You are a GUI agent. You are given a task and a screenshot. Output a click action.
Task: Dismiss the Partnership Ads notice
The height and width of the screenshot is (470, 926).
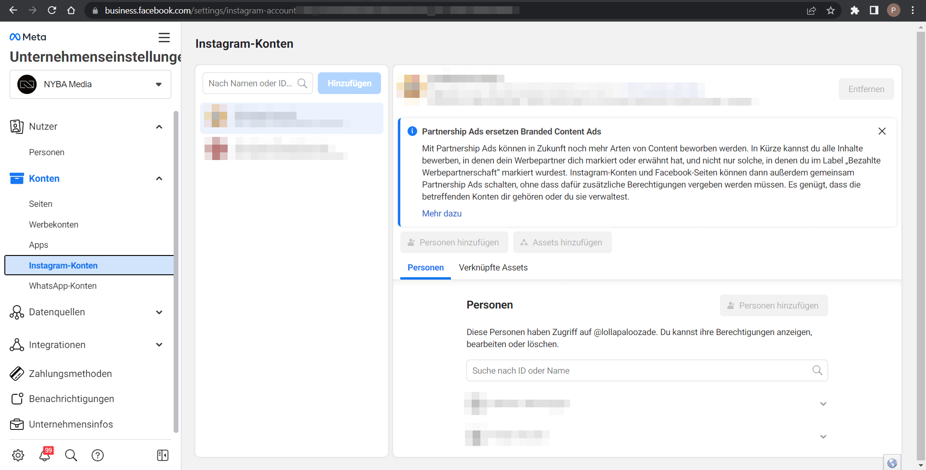pos(882,131)
